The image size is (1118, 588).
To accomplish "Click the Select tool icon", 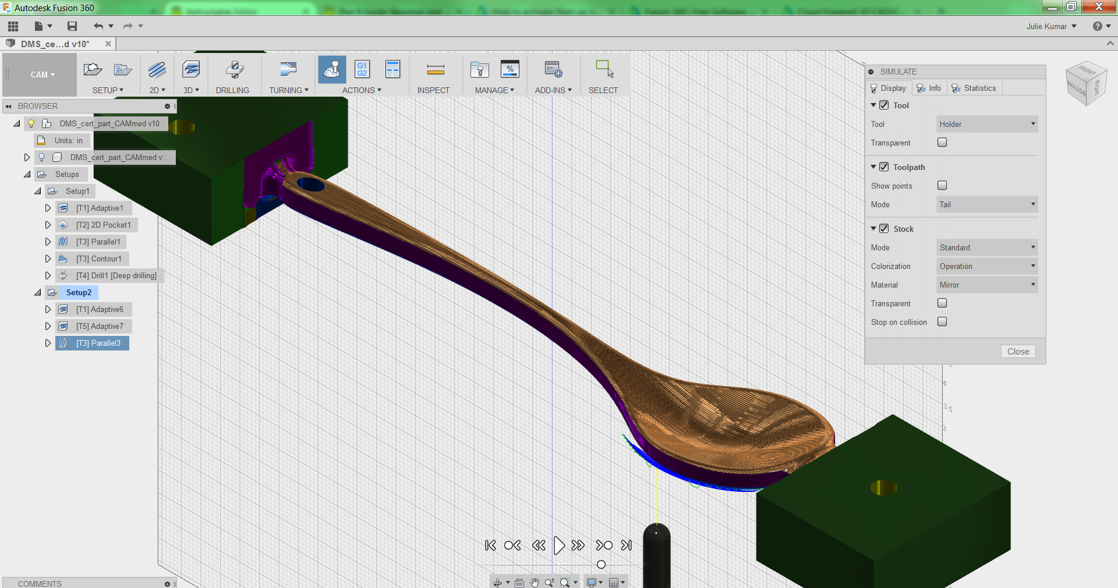I will pyautogui.click(x=604, y=69).
